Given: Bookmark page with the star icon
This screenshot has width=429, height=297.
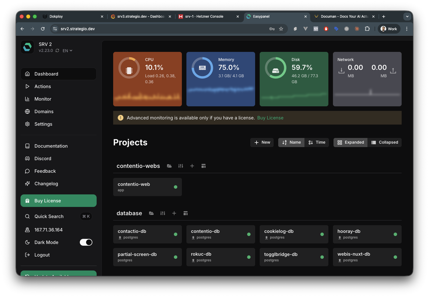Looking at the screenshot, I should coord(281,29).
